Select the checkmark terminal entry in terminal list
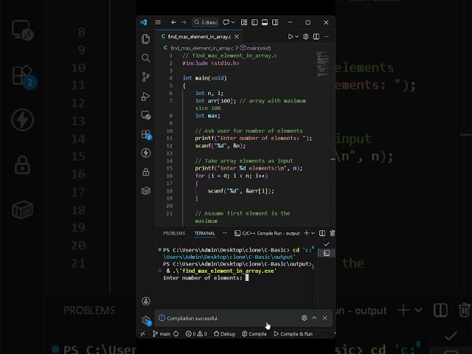Viewport: 472px width, 354px height. pos(327,244)
